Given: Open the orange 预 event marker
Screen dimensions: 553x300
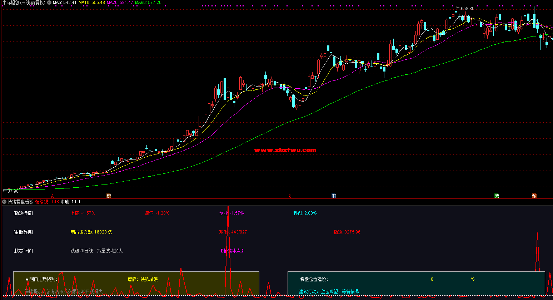Looking at the screenshot, I should pyautogui.click(x=534, y=196).
